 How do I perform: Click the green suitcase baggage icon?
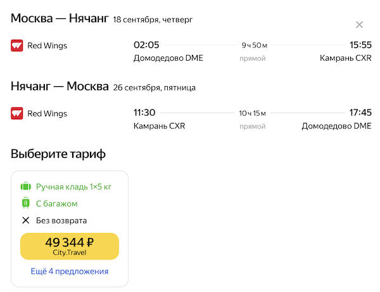click(x=26, y=204)
